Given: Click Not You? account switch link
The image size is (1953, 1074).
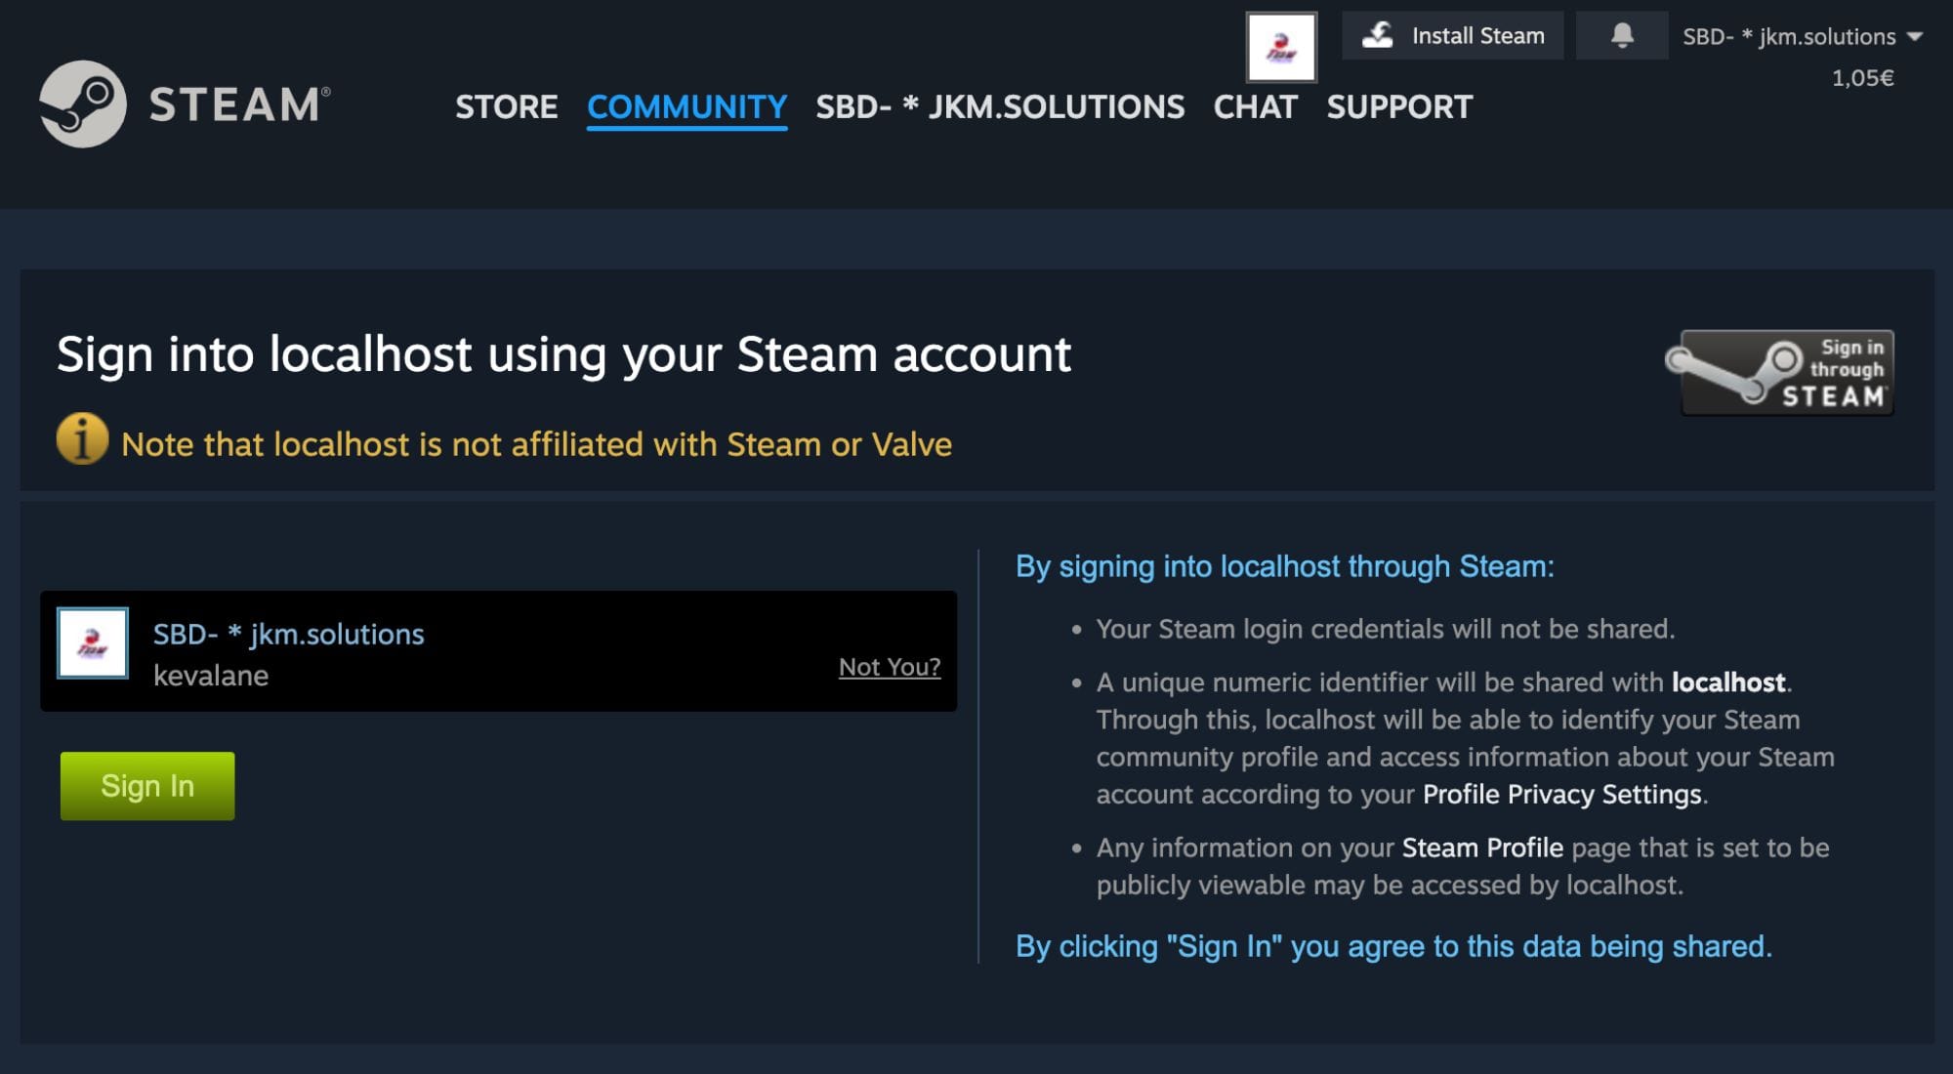Looking at the screenshot, I should [x=889, y=665].
